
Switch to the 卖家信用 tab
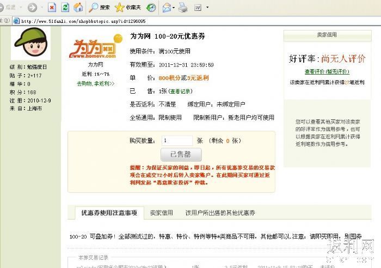click(x=161, y=212)
